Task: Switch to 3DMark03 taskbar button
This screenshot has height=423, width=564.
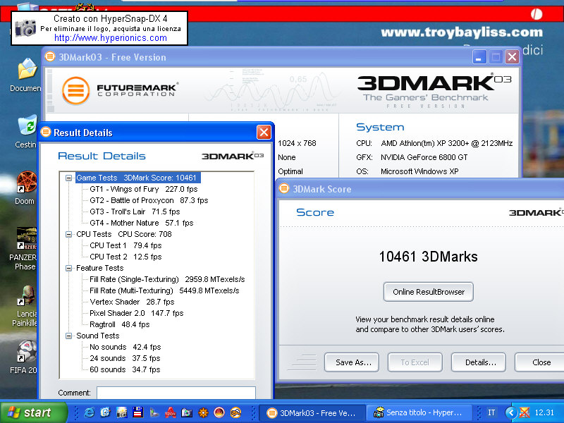Action: click(312, 412)
